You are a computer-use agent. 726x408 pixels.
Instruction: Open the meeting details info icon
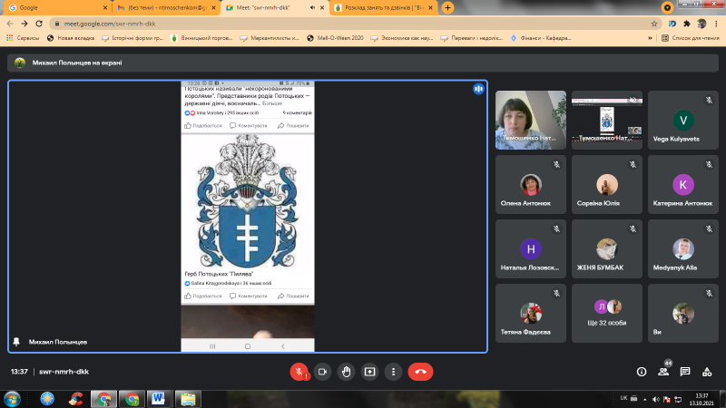point(642,372)
